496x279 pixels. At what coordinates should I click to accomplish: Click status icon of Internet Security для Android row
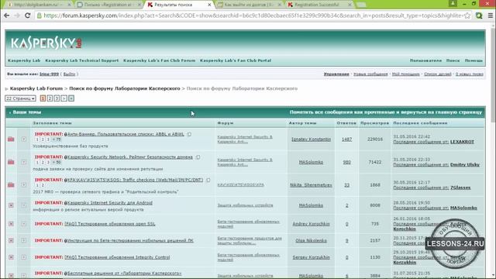11,205
